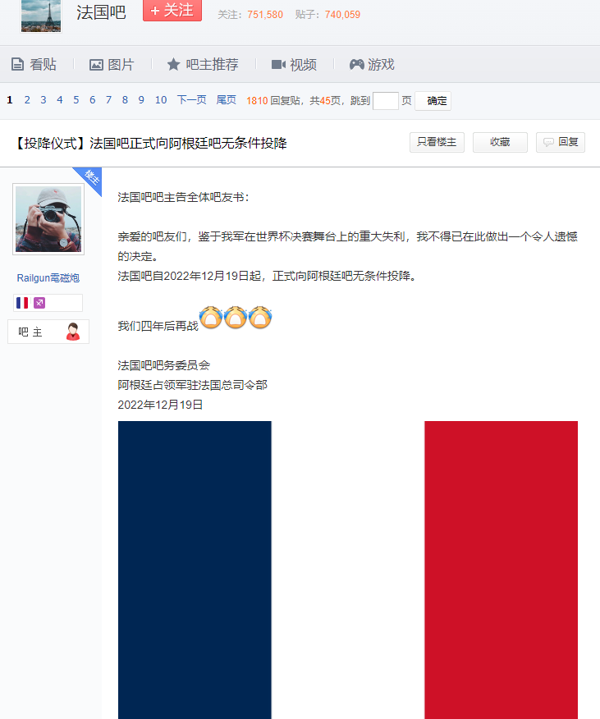The height and width of the screenshot is (719, 600).
Task: Go to page 8 of replies
Action: pyautogui.click(x=125, y=100)
